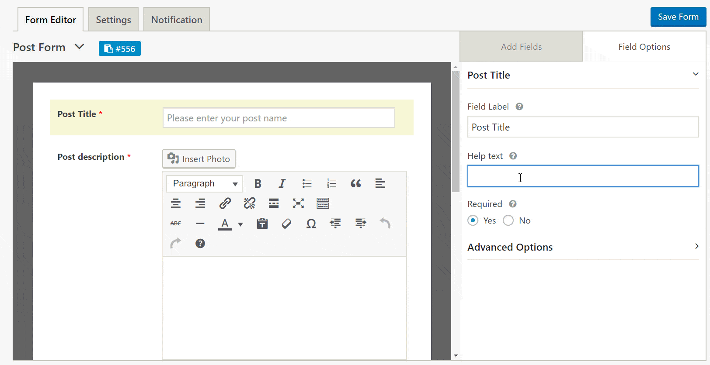Click the undo arrow in editor
The image size is (710, 365).
click(385, 224)
